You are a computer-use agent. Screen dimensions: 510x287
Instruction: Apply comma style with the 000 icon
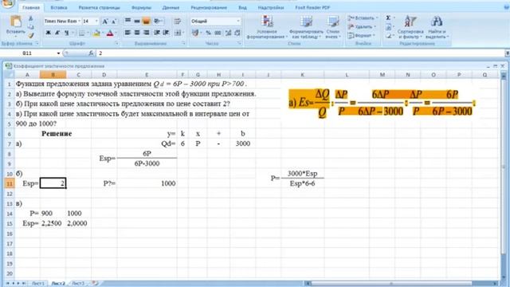[218, 33]
